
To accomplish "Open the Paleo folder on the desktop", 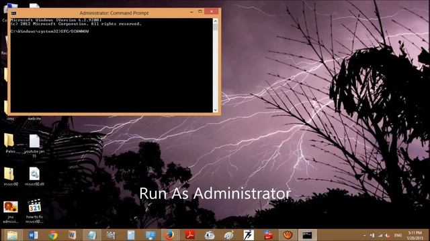I will click(10, 143).
